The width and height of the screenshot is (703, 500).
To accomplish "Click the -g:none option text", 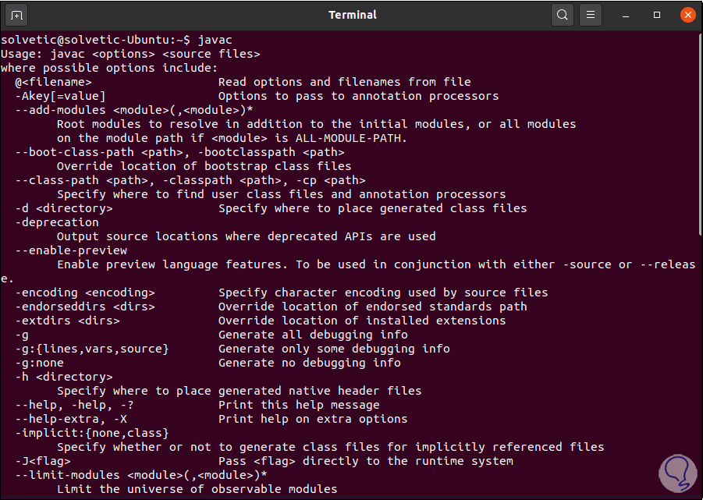I will (39, 363).
